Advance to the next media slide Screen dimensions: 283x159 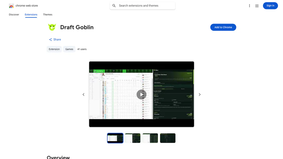(200, 95)
